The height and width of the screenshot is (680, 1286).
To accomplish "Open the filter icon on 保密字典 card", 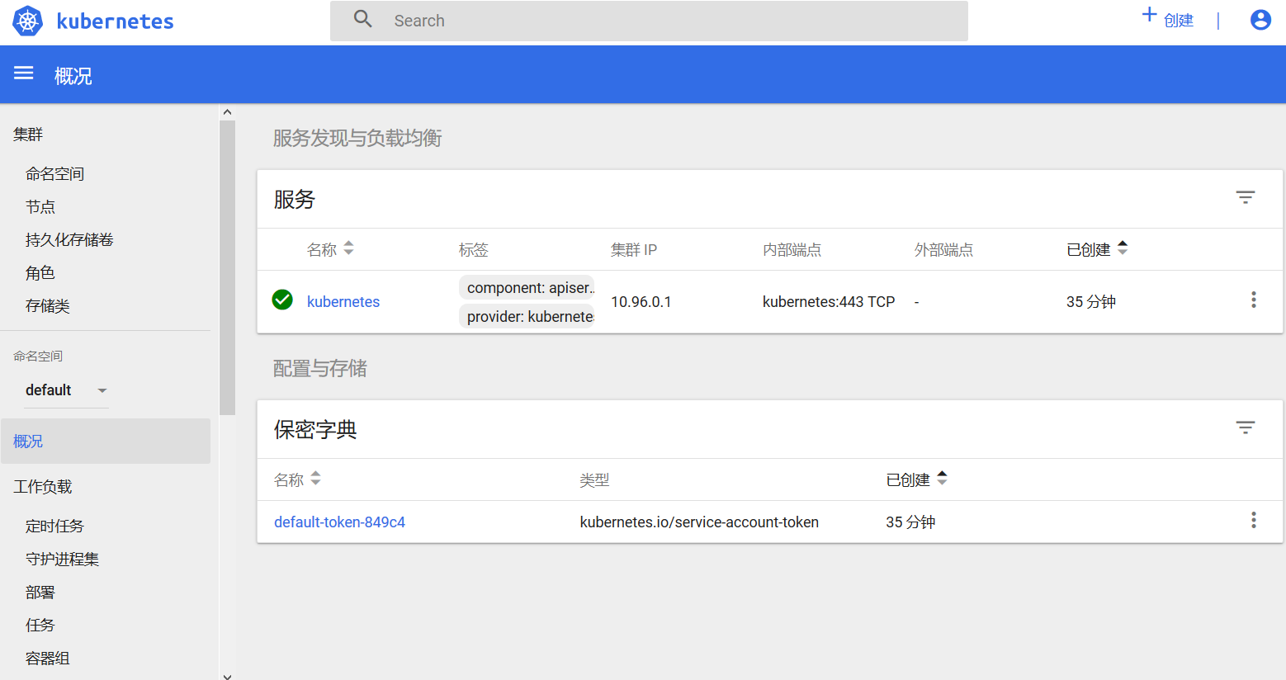I will (x=1245, y=427).
